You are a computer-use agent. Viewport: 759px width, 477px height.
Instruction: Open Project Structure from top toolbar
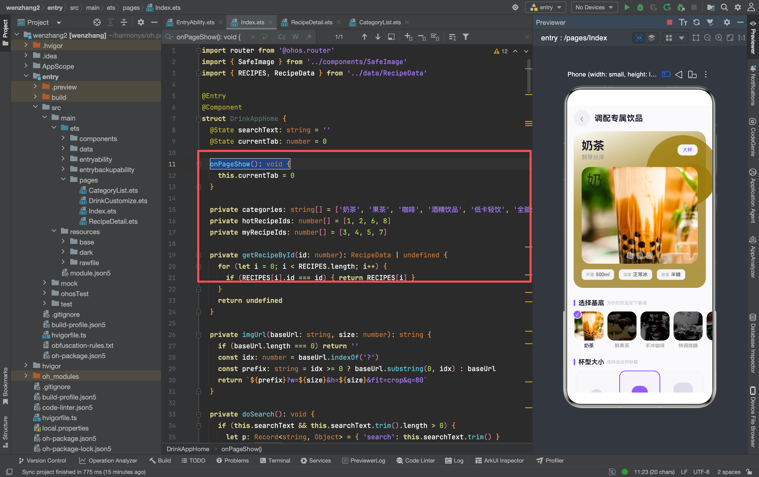(x=711, y=7)
